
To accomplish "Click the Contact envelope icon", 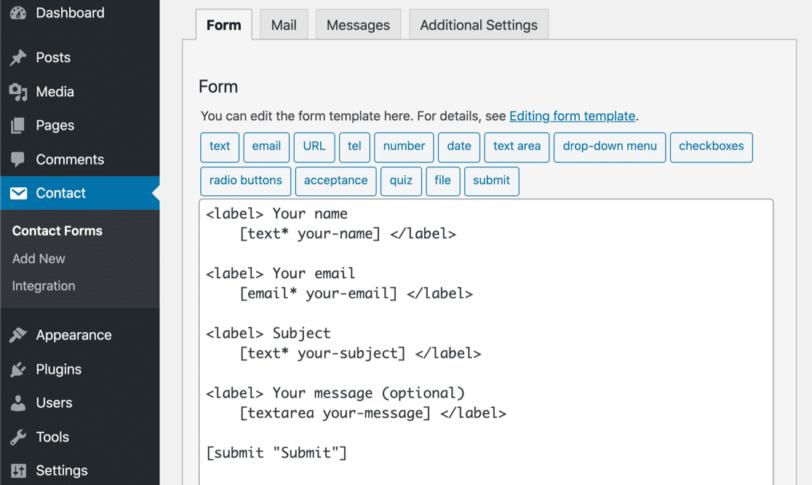I will point(19,193).
